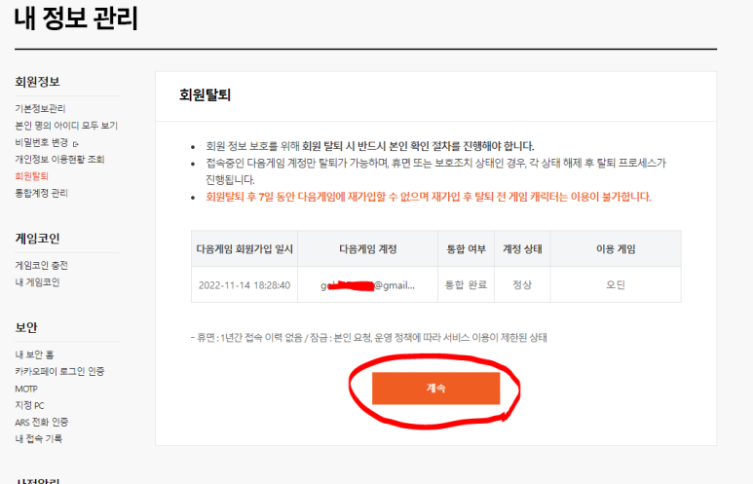The height and width of the screenshot is (484, 753).
Task: Select 회원탈퇴 in the sidebar menu
Action: click(32, 176)
